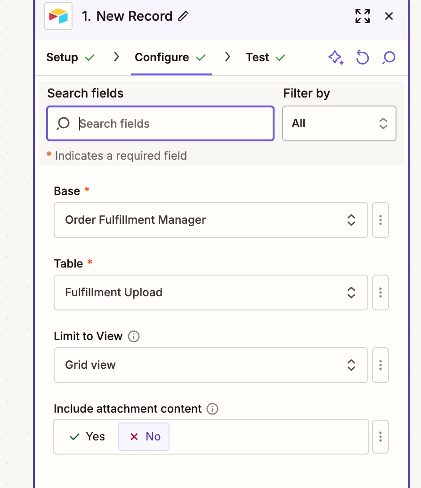Open the Filter by All dropdown
Image resolution: width=421 pixels, height=488 pixels.
(x=339, y=123)
